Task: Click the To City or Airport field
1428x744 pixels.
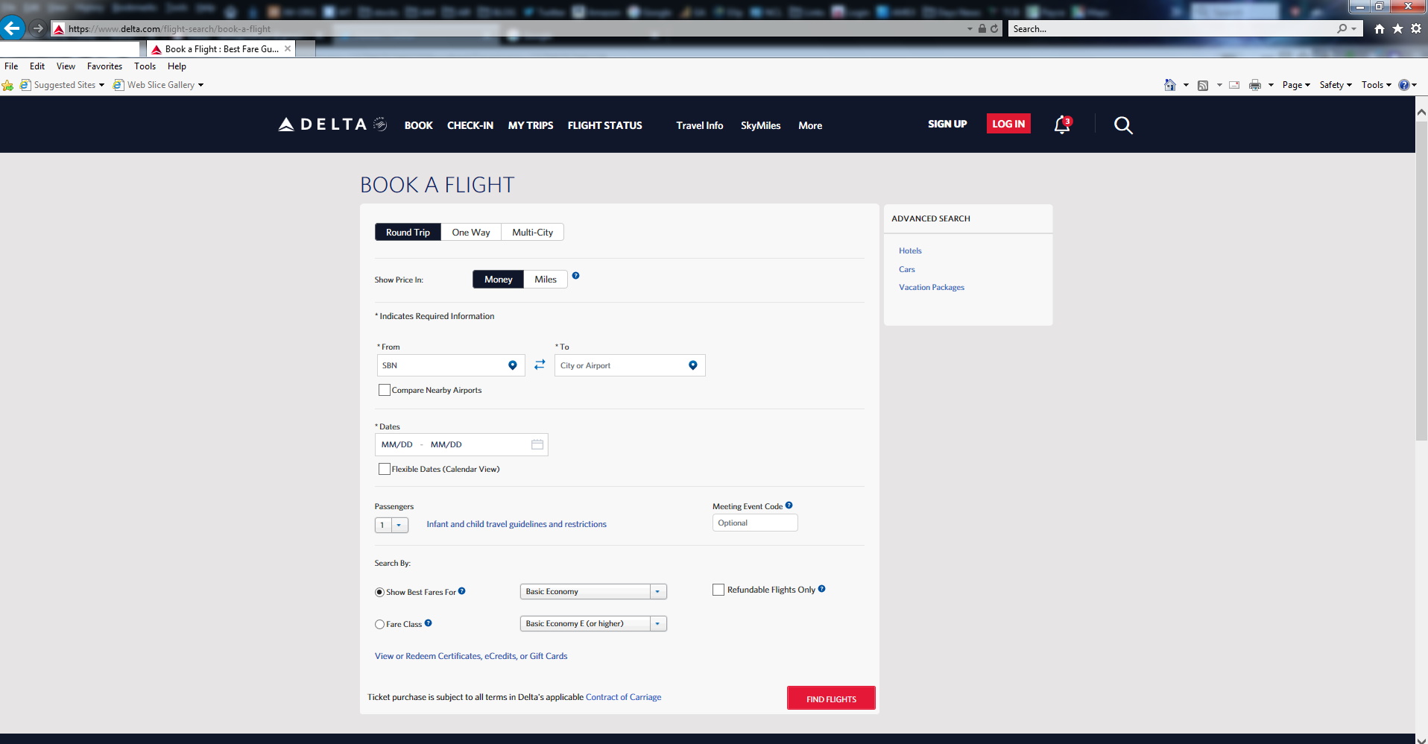Action: 630,365
